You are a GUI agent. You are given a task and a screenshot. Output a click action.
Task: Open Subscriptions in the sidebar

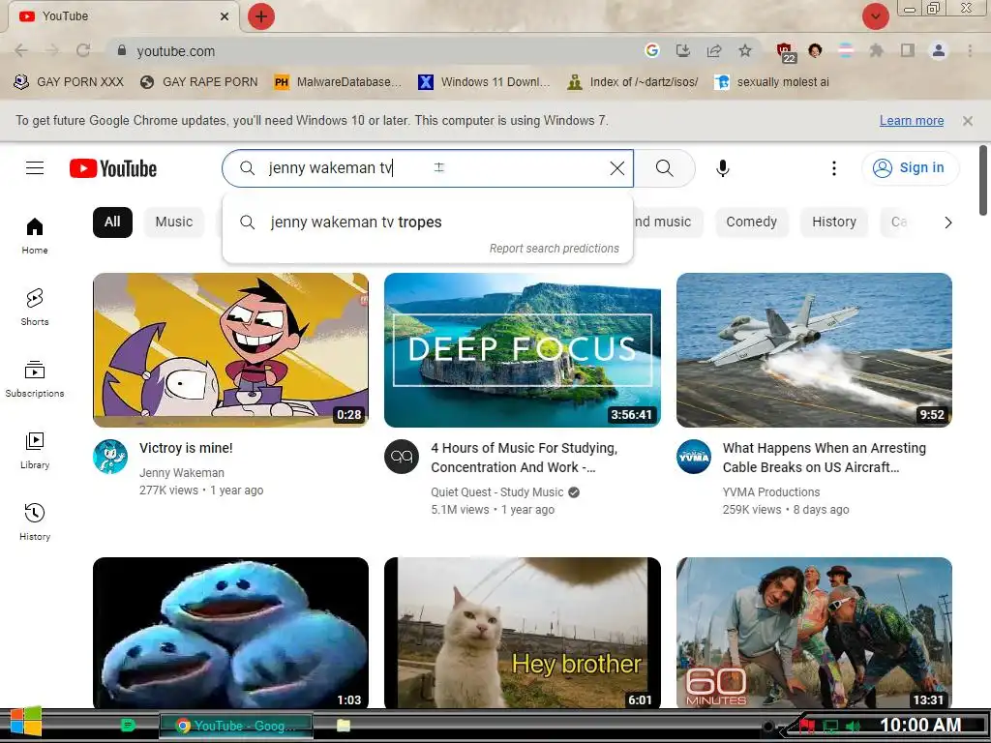point(35,378)
